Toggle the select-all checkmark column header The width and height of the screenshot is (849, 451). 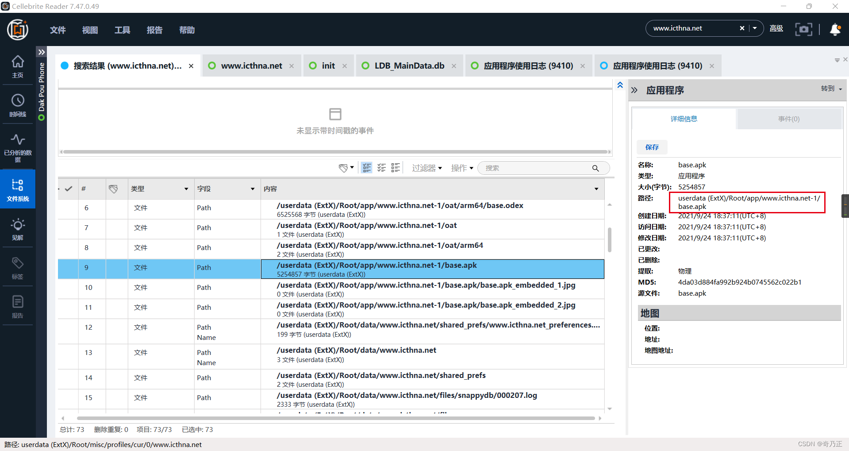68,189
